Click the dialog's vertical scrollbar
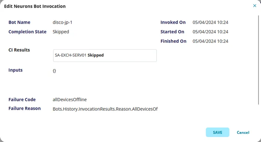 (x=258, y=60)
